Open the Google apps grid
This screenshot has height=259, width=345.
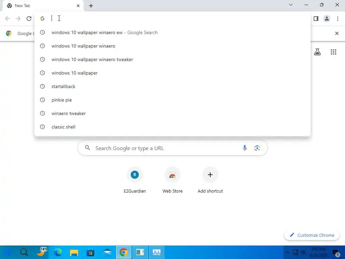333,52
